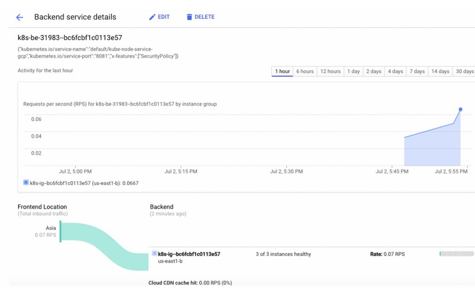Click the backend capacity utilization bar
The height and width of the screenshot is (288, 475).
coord(457,254)
